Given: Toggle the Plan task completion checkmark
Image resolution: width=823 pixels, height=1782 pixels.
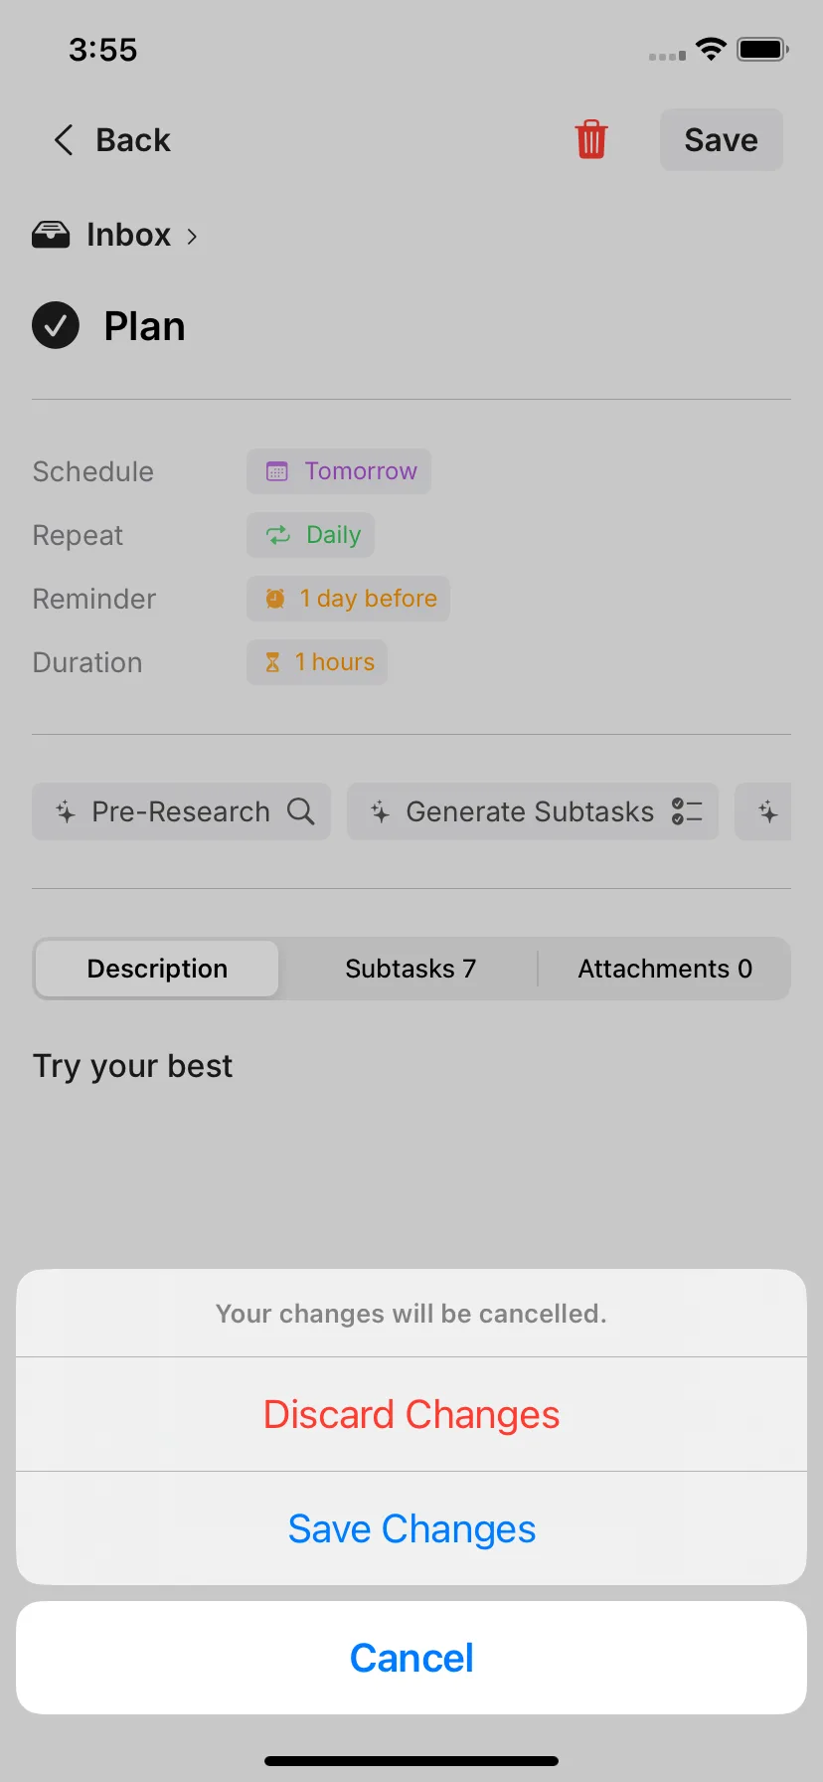Looking at the screenshot, I should 56,325.
